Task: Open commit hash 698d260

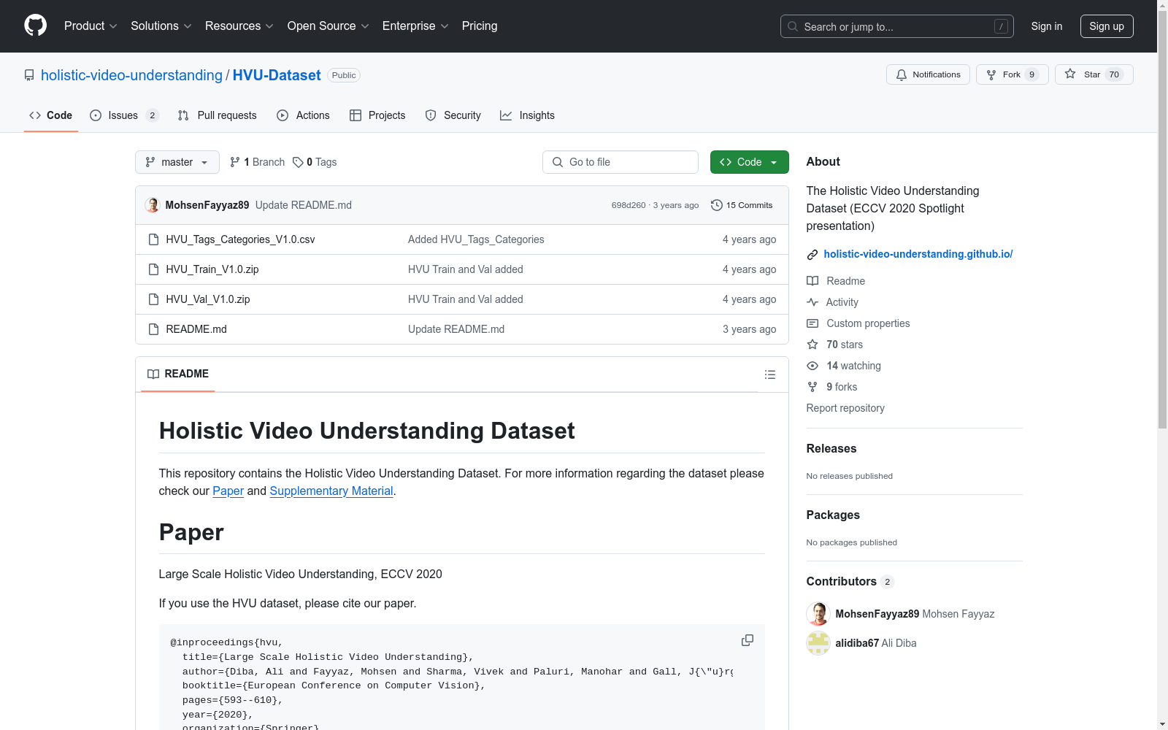Action: pyautogui.click(x=629, y=205)
